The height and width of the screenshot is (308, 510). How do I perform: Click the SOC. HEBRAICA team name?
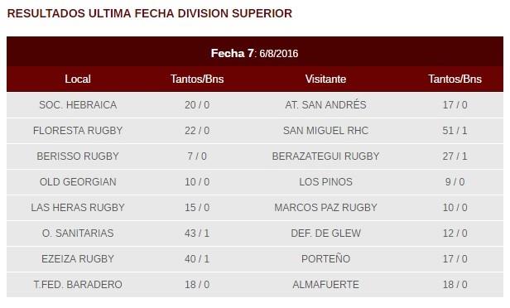(x=78, y=105)
